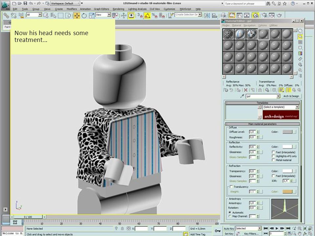This screenshot has width=315, height=236.
Task: Activate the Select Object tool
Action: 46,15
